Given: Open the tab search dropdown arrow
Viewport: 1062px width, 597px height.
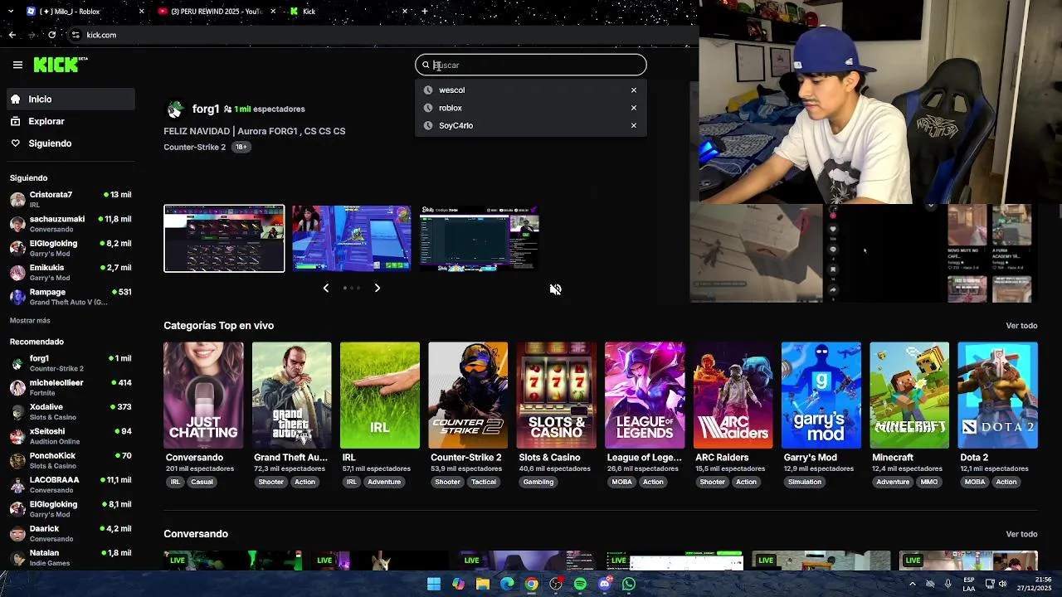Looking at the screenshot, I should click(12, 12).
